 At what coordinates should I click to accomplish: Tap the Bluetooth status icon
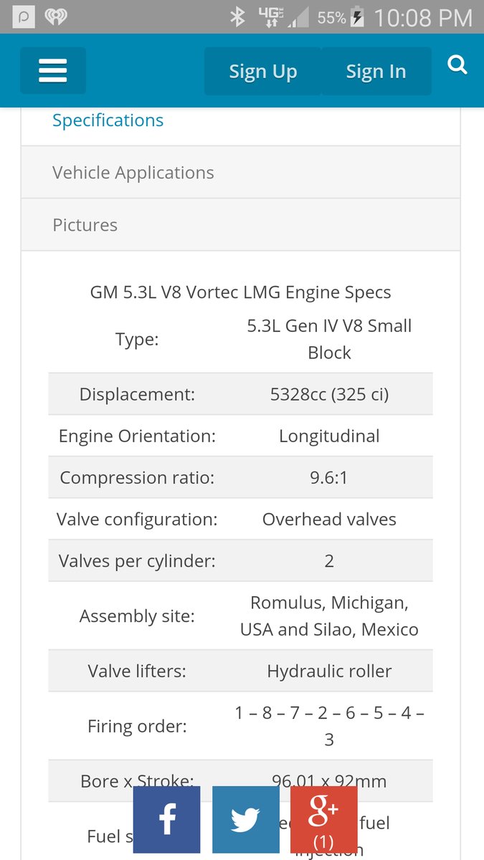(237, 17)
